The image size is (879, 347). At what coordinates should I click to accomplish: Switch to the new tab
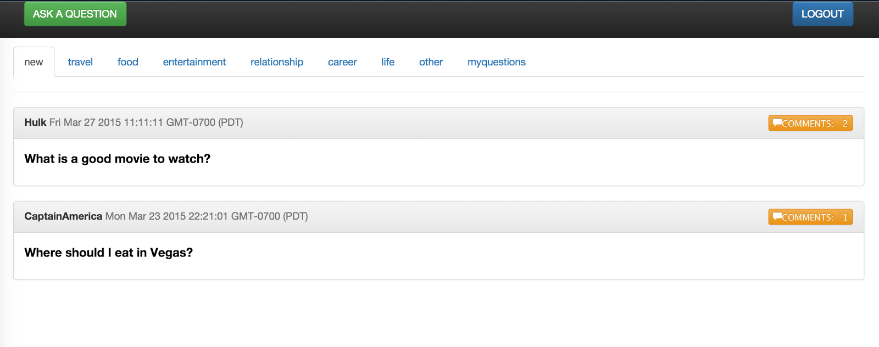(34, 62)
